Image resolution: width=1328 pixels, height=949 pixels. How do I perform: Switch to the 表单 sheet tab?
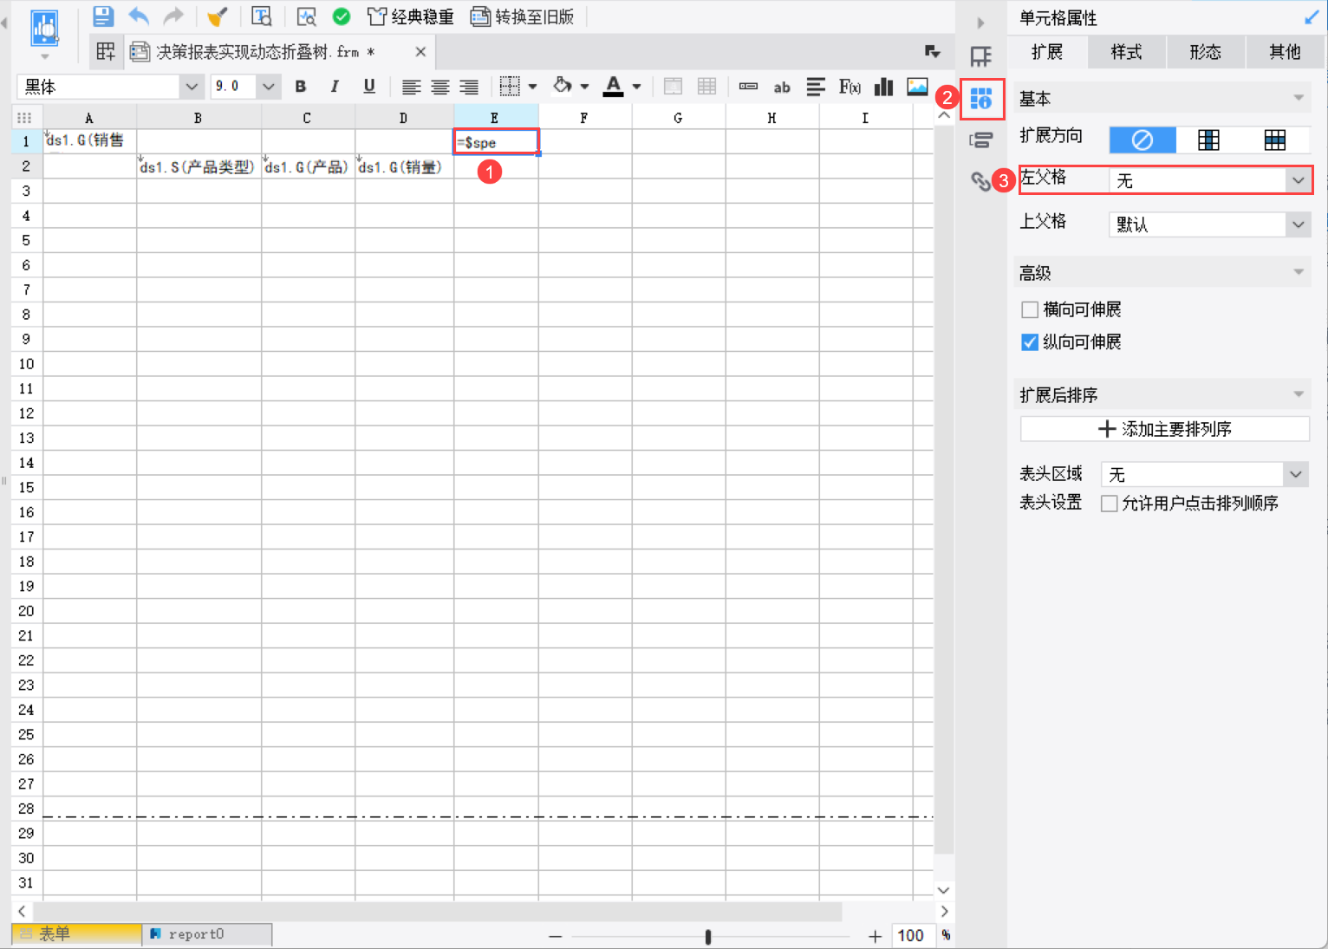[76, 933]
